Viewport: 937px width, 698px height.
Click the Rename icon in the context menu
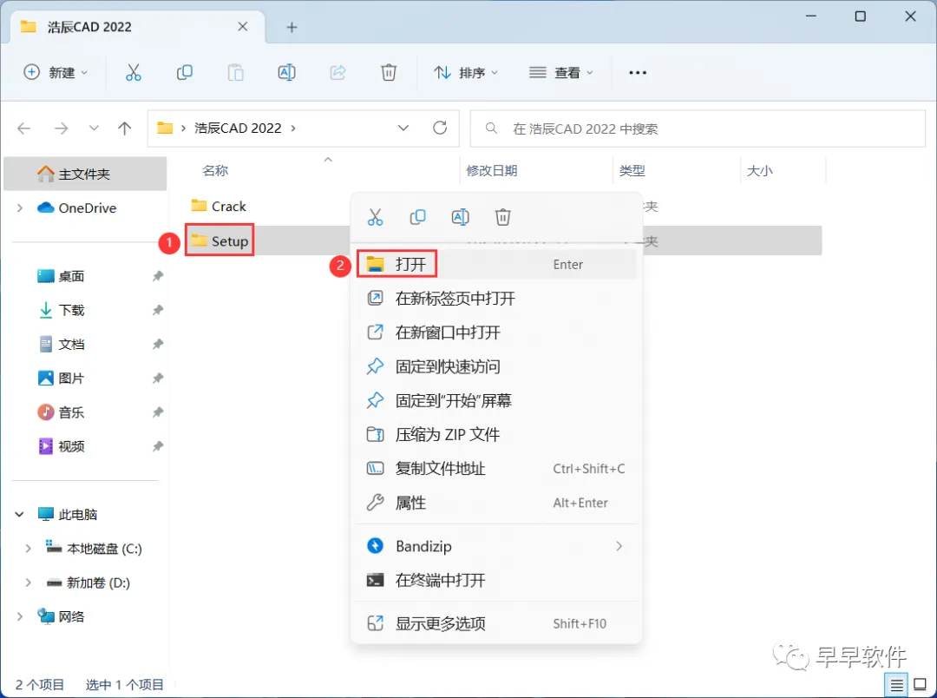pos(460,216)
